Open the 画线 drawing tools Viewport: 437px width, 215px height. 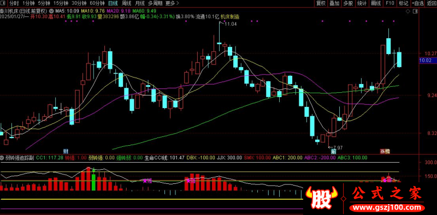[x=376, y=3]
